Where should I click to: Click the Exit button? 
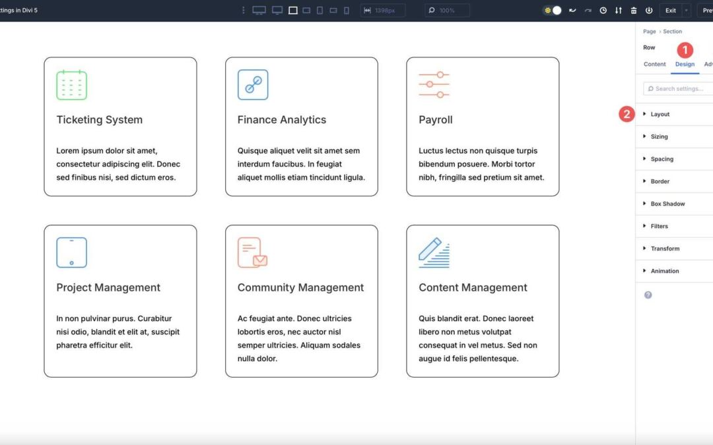click(x=671, y=11)
